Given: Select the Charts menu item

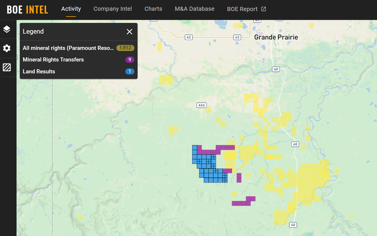Looking at the screenshot, I should point(153,9).
